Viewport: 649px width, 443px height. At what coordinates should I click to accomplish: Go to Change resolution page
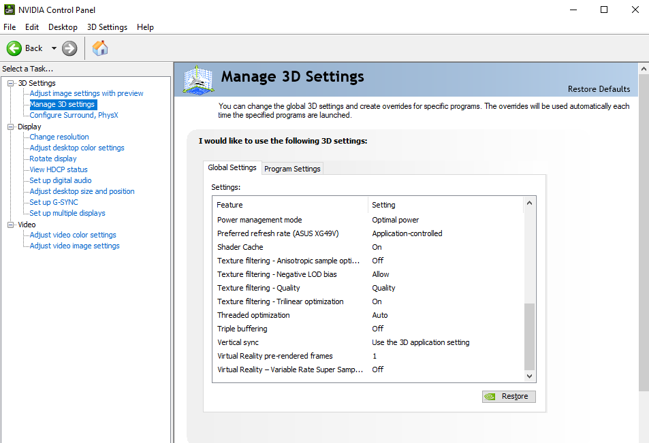pyautogui.click(x=59, y=137)
